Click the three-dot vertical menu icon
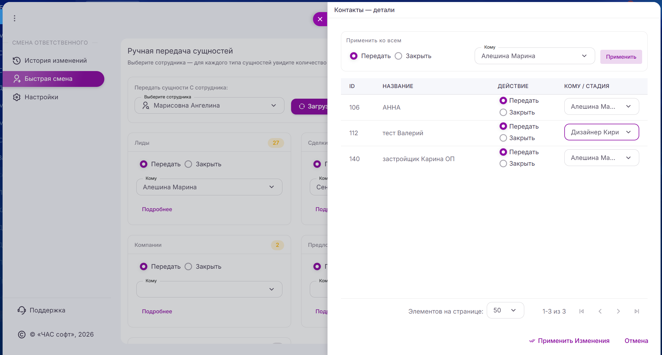 pyautogui.click(x=14, y=18)
